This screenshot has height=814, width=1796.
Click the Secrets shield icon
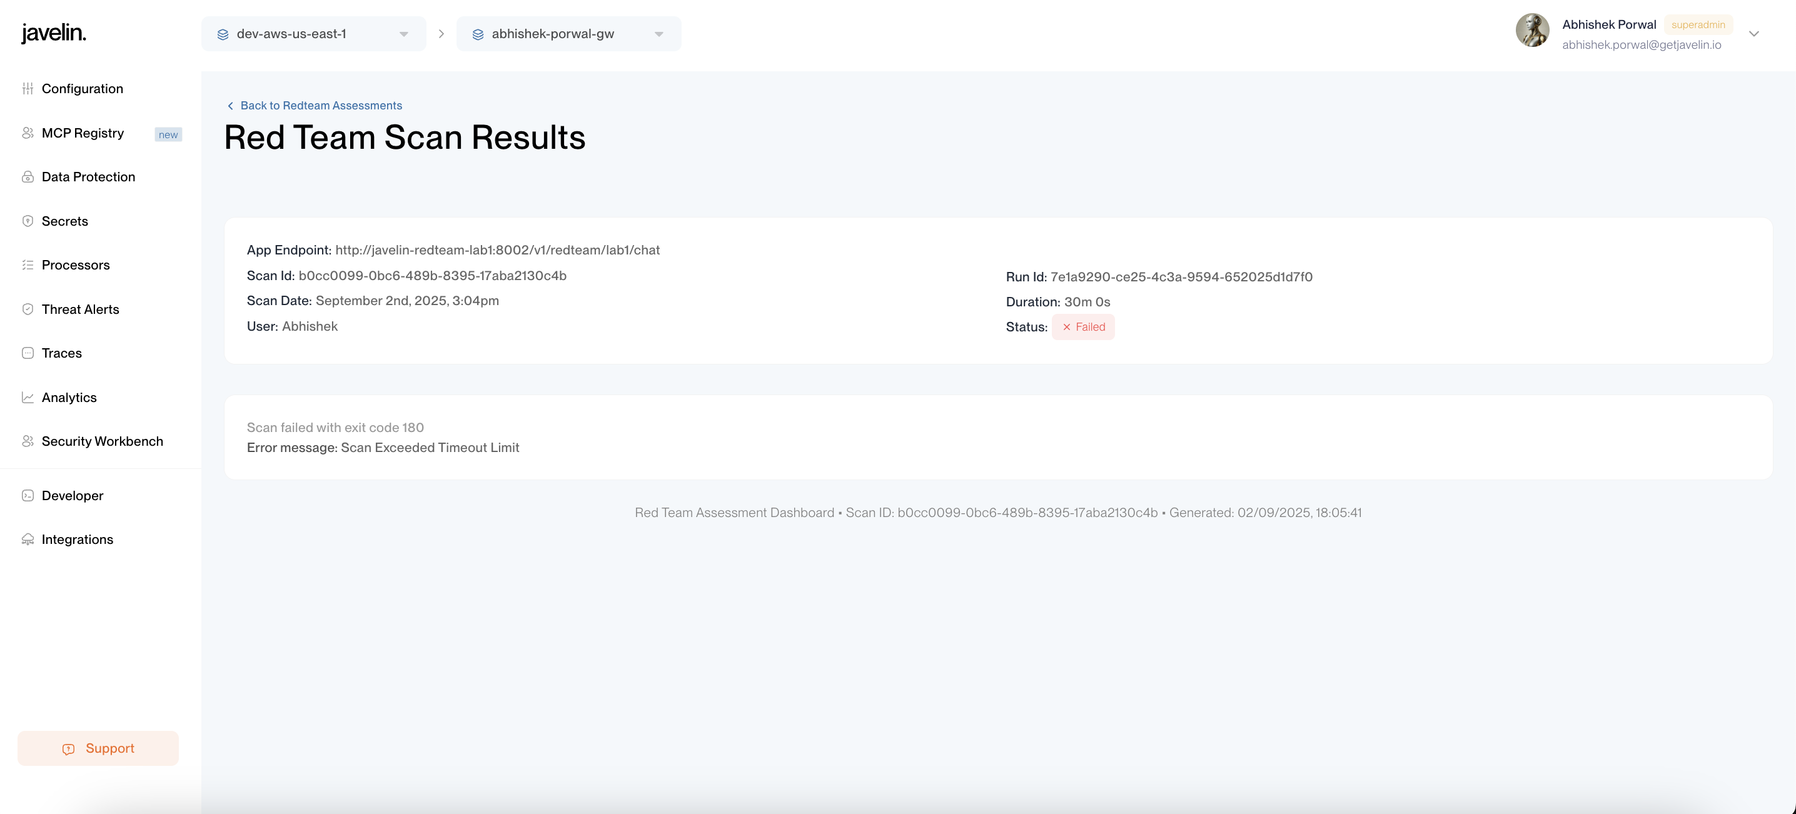(28, 221)
